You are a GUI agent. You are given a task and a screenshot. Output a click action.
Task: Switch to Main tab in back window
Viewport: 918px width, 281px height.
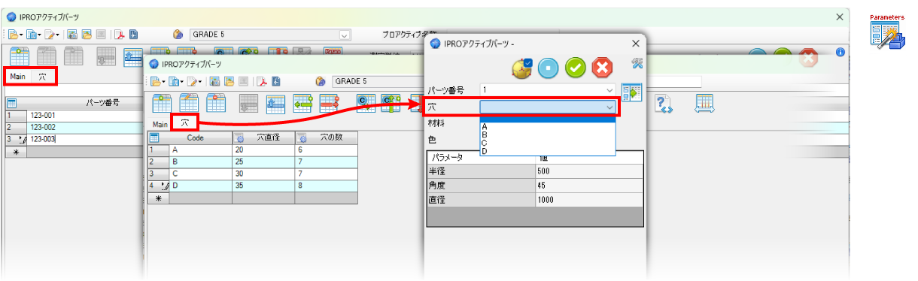[18, 77]
